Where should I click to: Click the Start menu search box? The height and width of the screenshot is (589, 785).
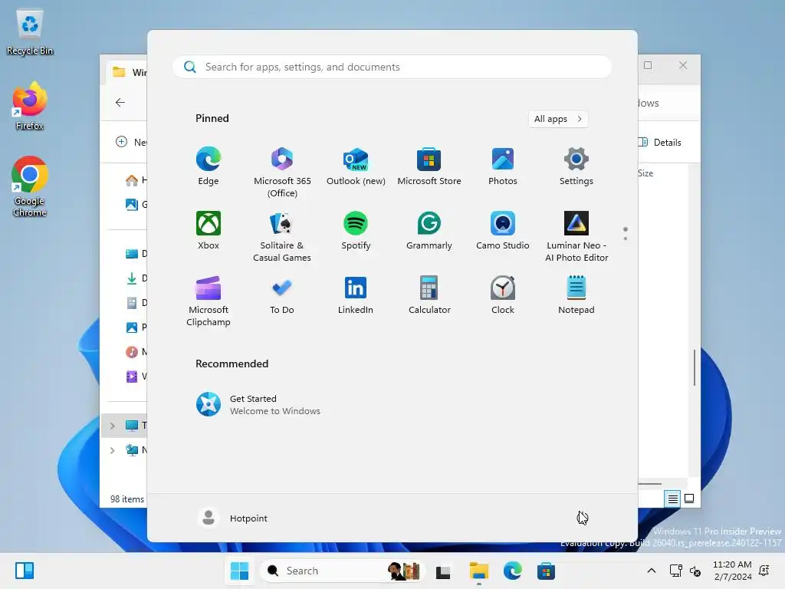tap(392, 67)
